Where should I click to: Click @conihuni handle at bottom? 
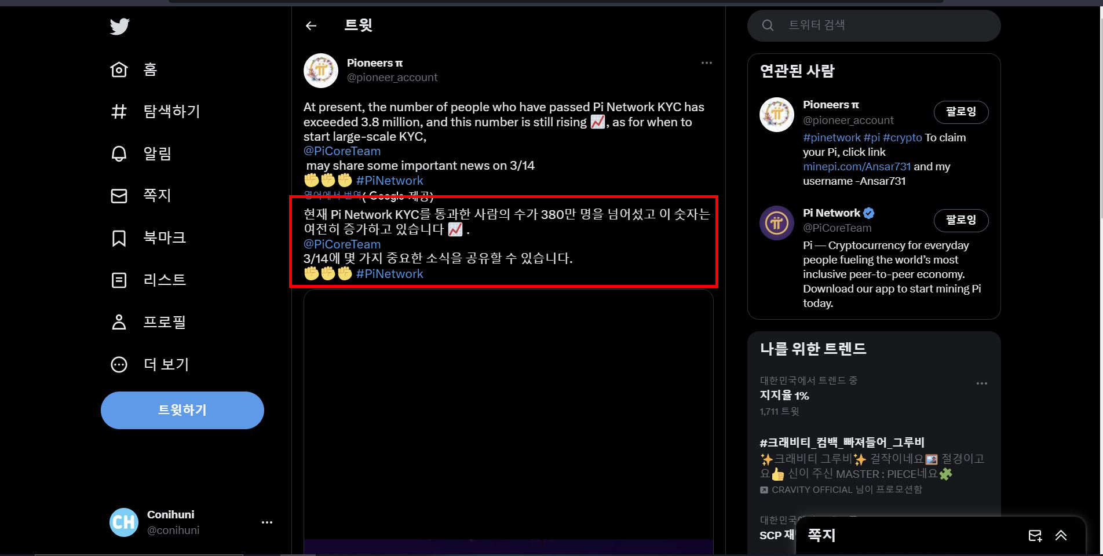pos(173,531)
